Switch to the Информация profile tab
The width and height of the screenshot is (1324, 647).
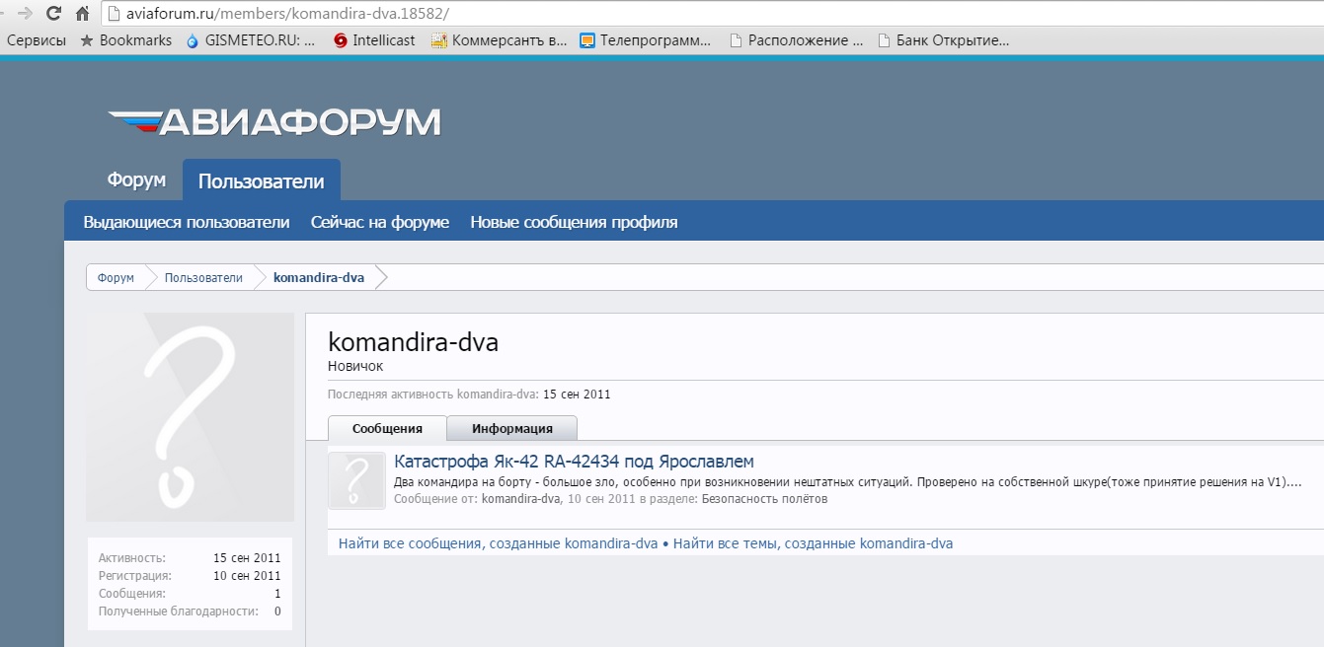[511, 429]
